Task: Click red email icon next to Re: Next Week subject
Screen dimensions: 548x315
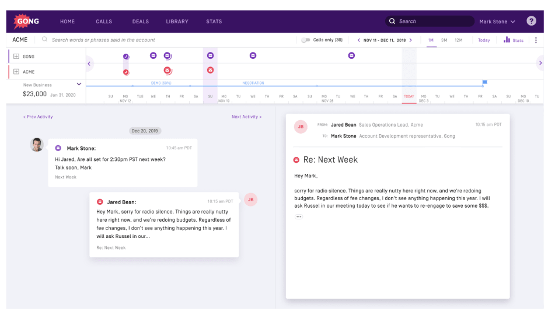Action: pos(296,160)
